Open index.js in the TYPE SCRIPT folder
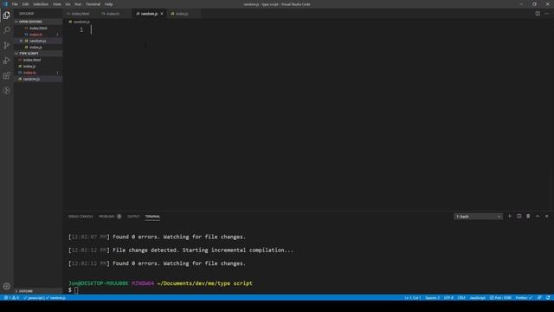The height and width of the screenshot is (312, 554). coord(38,66)
